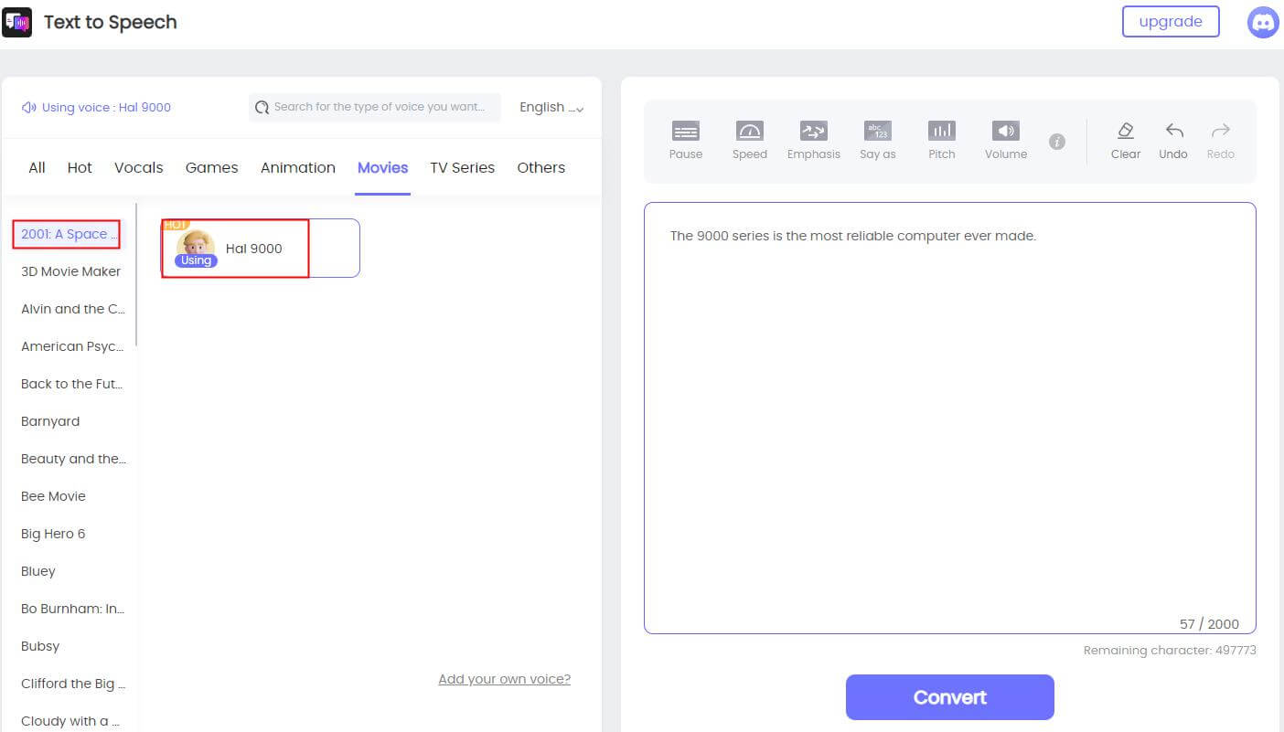1284x732 pixels.
Task: Click the speaker icon next to Using voice
Action: [29, 107]
